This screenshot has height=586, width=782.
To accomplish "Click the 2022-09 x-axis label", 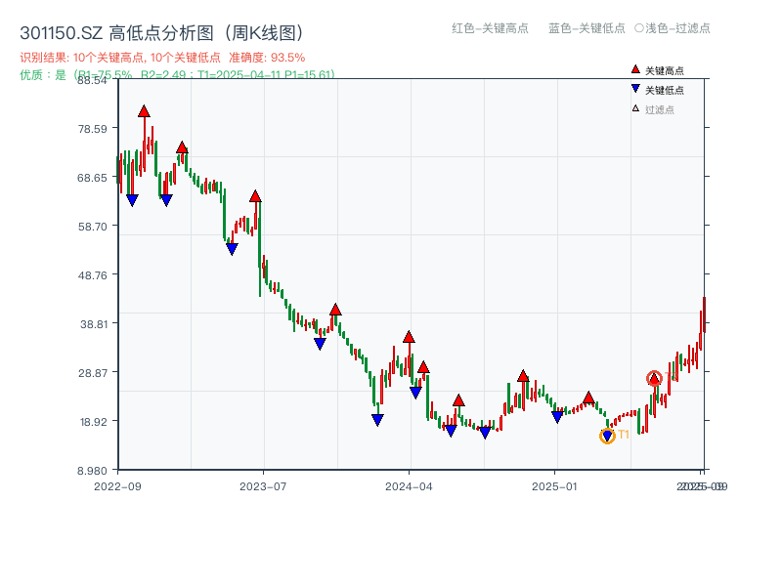I will point(116,484).
